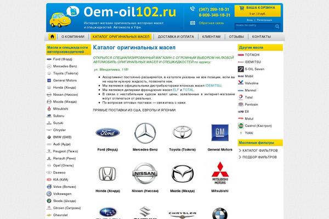Click the Volkswagen sidebar icon
Image resolution: width=329 pixels, height=219 pixels.
(x=49, y=194)
